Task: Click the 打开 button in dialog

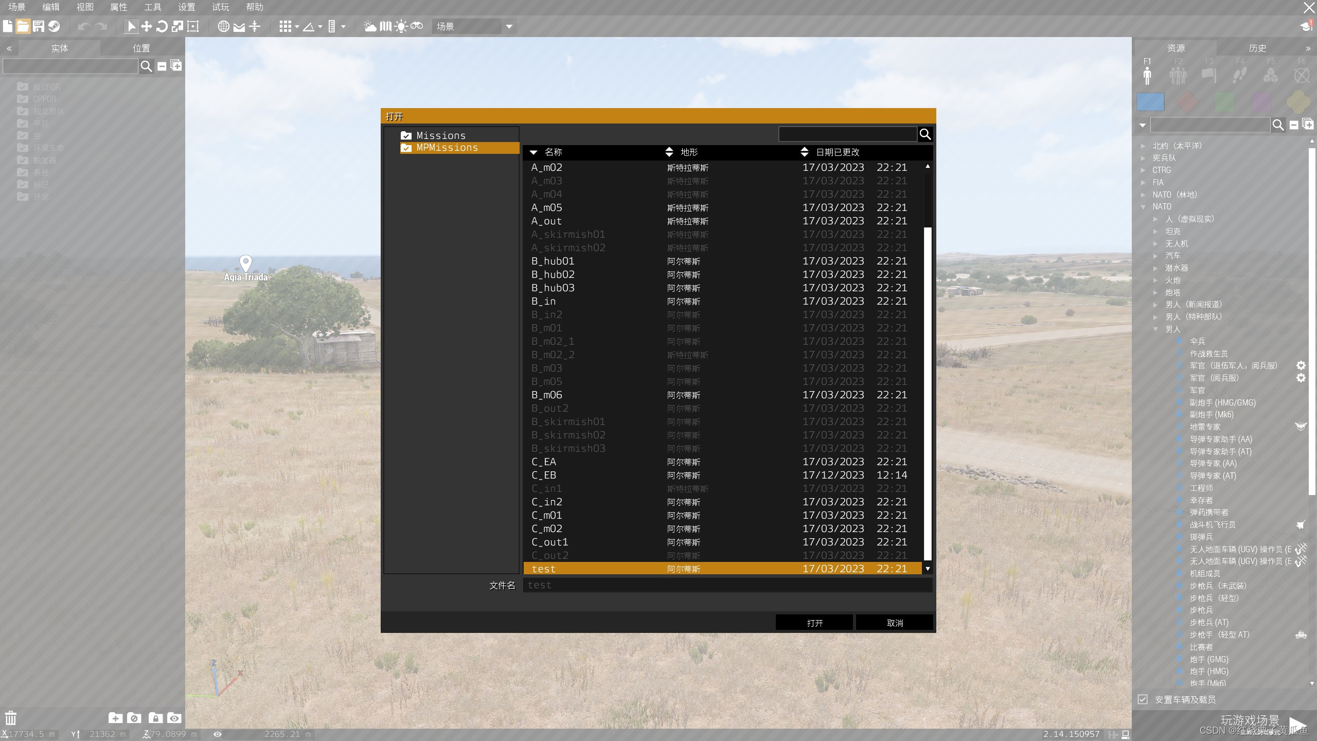Action: click(814, 623)
